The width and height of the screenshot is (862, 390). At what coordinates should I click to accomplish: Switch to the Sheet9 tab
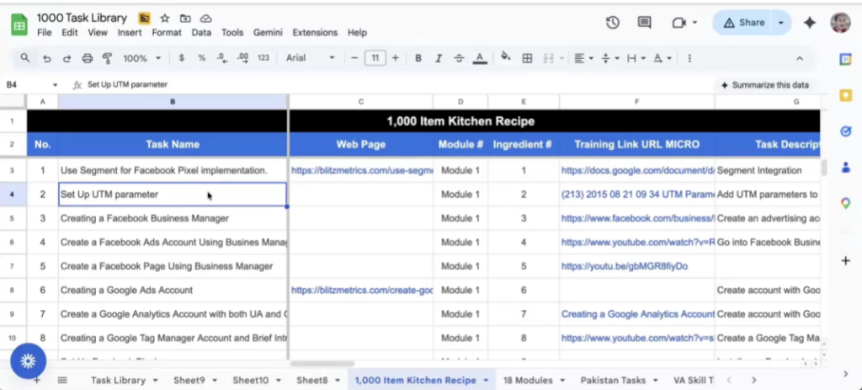[x=189, y=380]
